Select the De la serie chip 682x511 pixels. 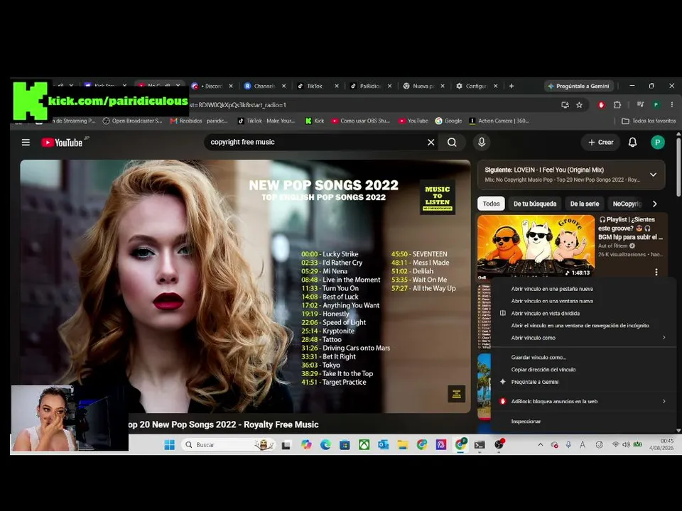[585, 204]
